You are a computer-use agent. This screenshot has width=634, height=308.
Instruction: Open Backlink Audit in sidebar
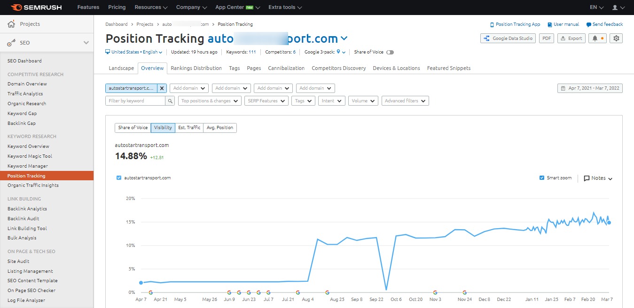coord(23,219)
